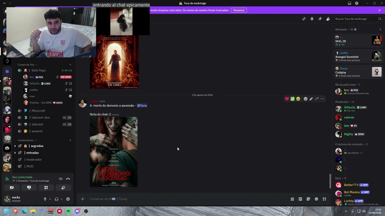Click the AO VIVO badge for brn
385x216 pixels.
66,77
